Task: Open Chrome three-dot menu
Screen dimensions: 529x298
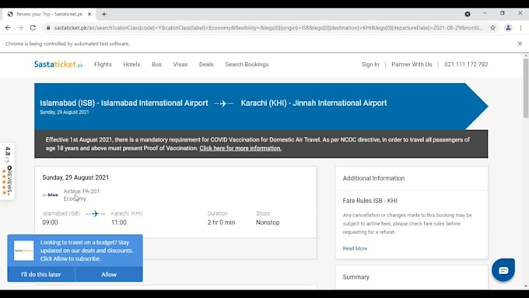Action: point(520,28)
